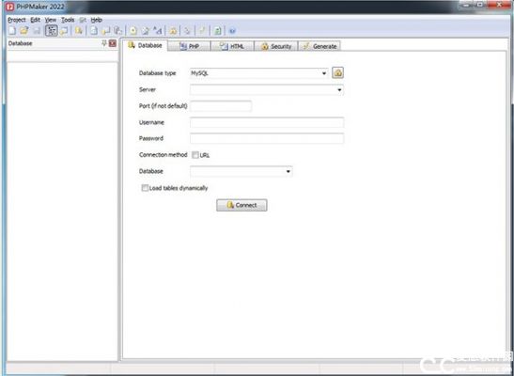Click the Save Project disk icon

point(37,31)
